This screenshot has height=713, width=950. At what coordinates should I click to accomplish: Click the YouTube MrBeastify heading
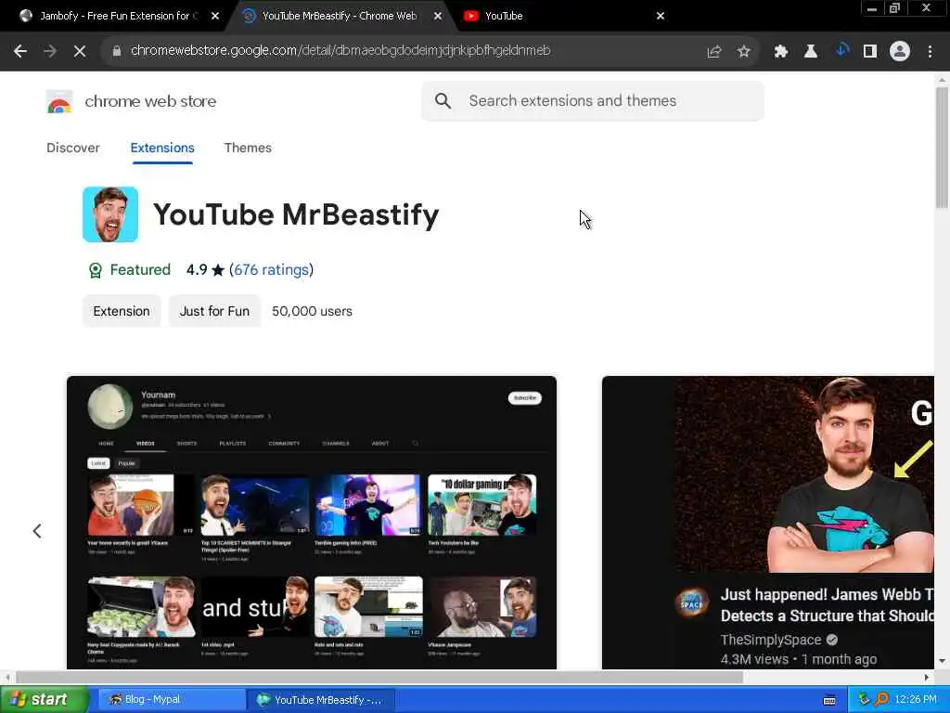296,214
